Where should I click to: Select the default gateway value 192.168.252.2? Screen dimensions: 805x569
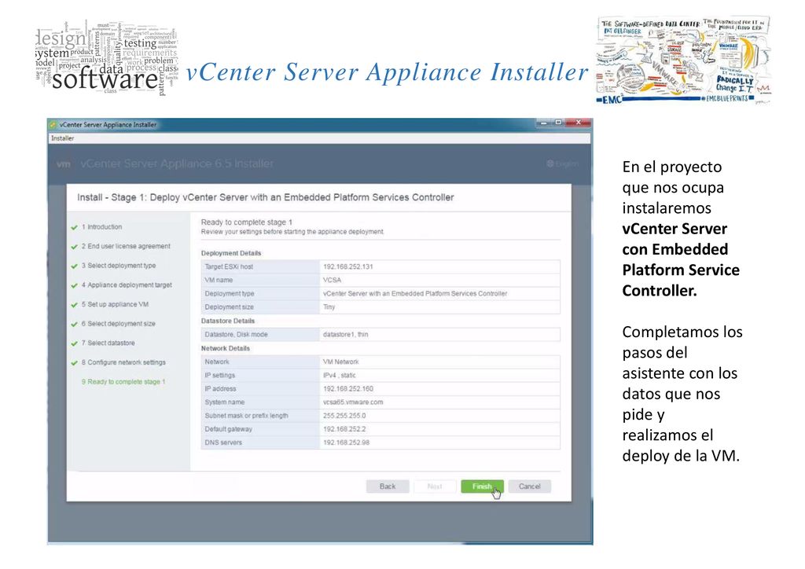click(x=344, y=429)
